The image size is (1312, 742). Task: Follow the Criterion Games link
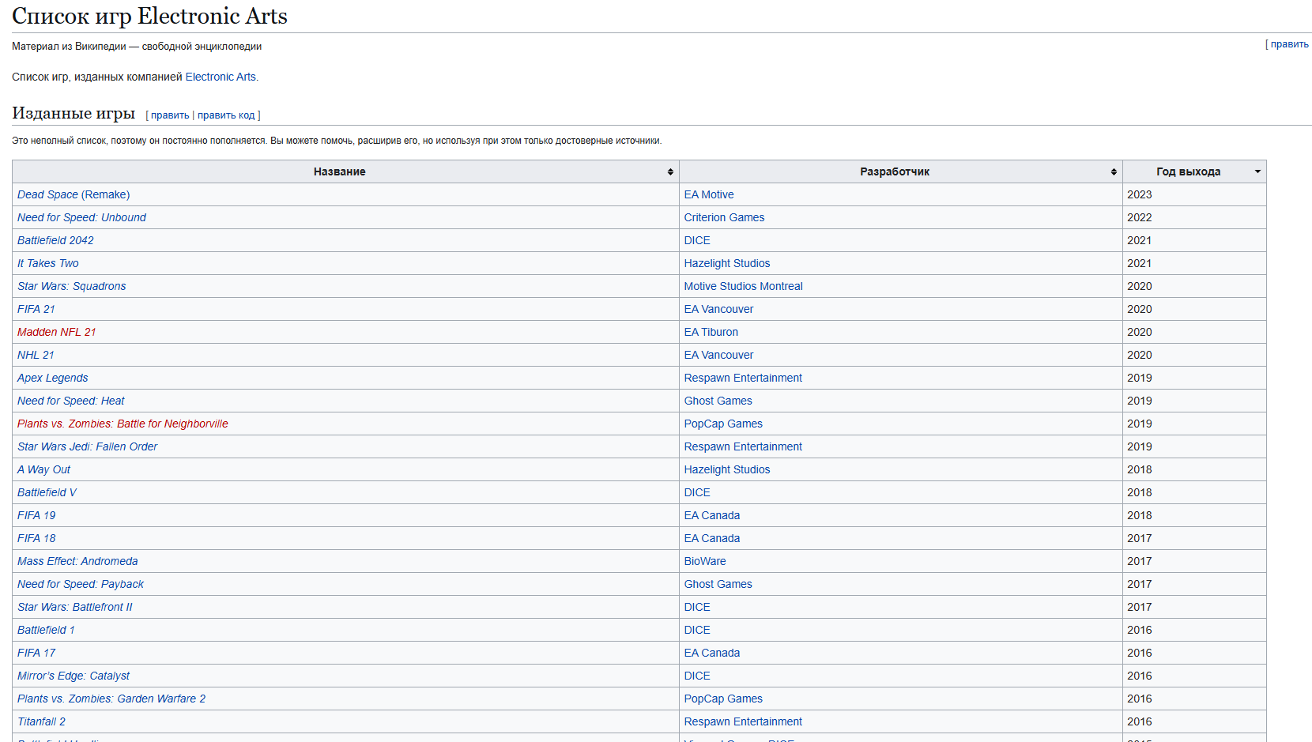(724, 217)
